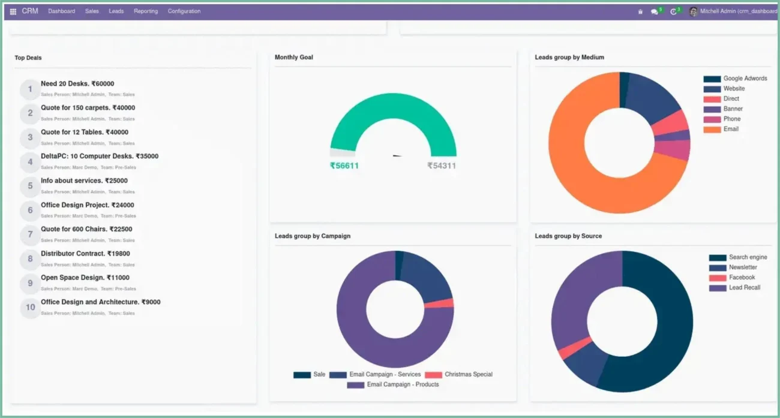Open the Sales menu
The width and height of the screenshot is (780, 418).
coord(92,10)
